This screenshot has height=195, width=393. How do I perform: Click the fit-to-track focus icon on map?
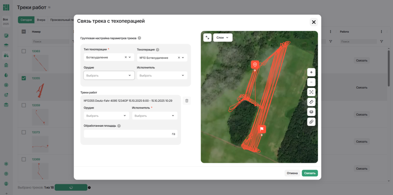[x=311, y=92]
